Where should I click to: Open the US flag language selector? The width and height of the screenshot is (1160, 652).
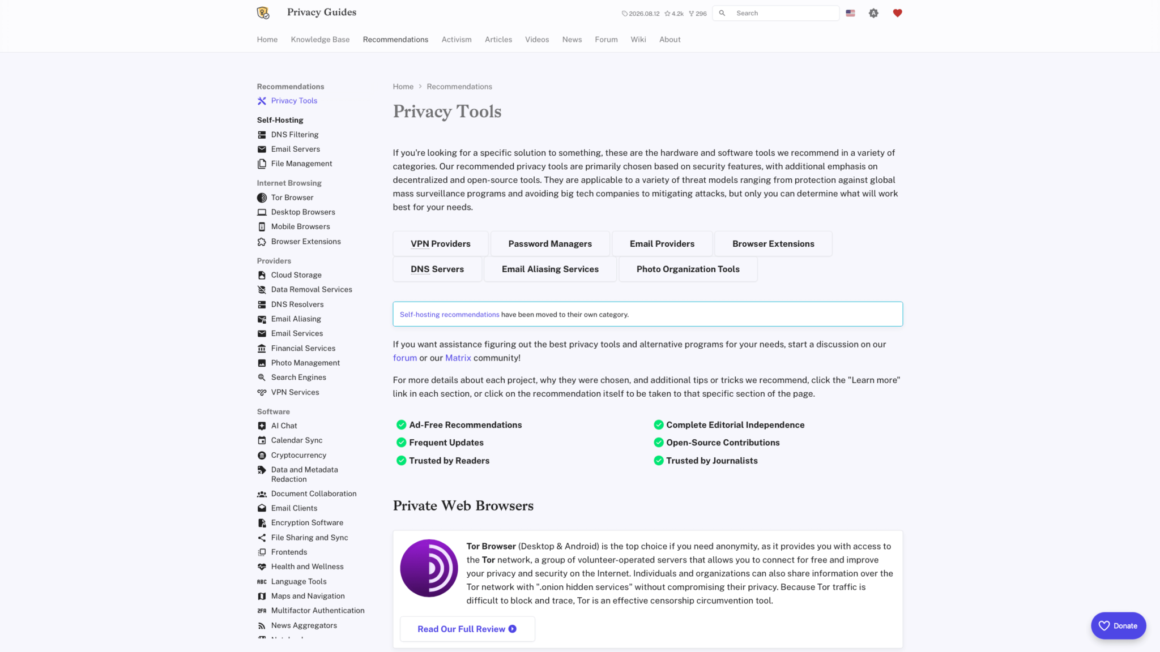tap(850, 13)
